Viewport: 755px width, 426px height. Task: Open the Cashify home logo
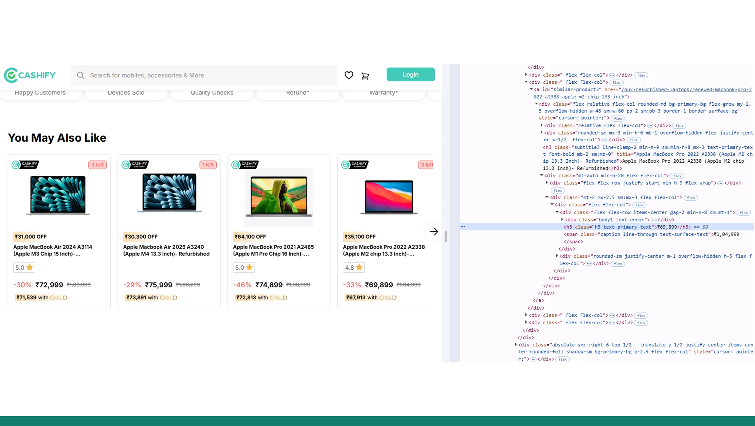tap(30, 75)
